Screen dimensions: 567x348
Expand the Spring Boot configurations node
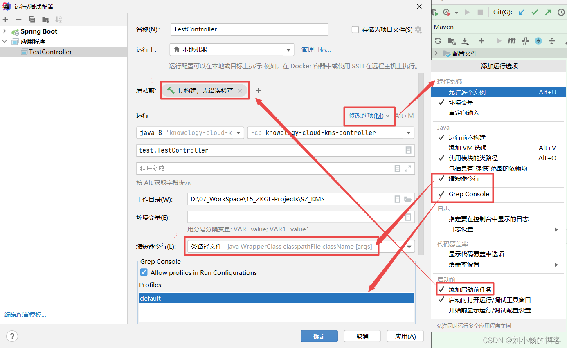pos(5,31)
